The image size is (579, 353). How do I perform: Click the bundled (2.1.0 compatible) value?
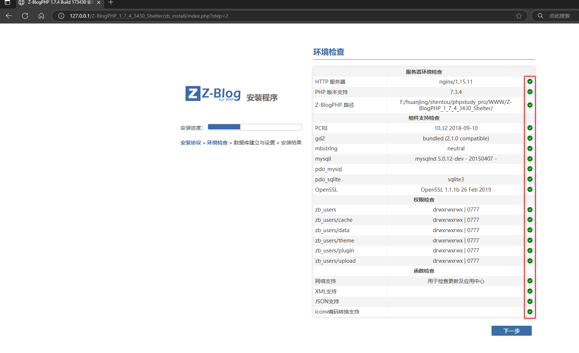pos(456,139)
